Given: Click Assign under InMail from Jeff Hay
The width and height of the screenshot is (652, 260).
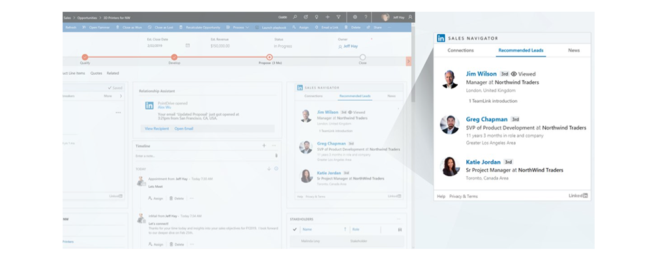Looking at the screenshot, I should tap(156, 244).
